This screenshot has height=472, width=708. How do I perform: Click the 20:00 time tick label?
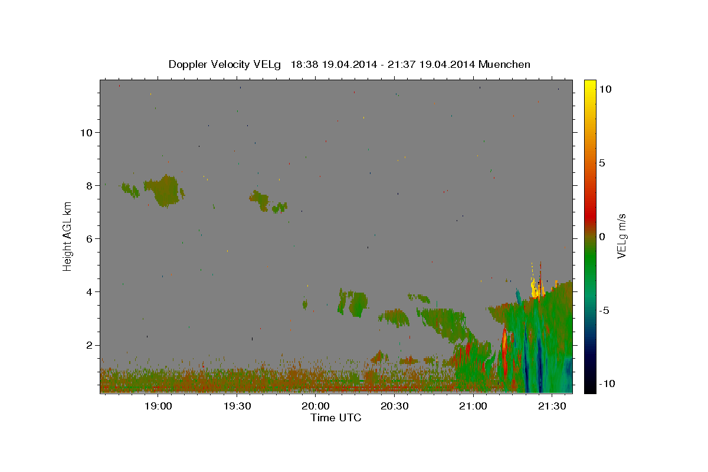[x=316, y=407]
